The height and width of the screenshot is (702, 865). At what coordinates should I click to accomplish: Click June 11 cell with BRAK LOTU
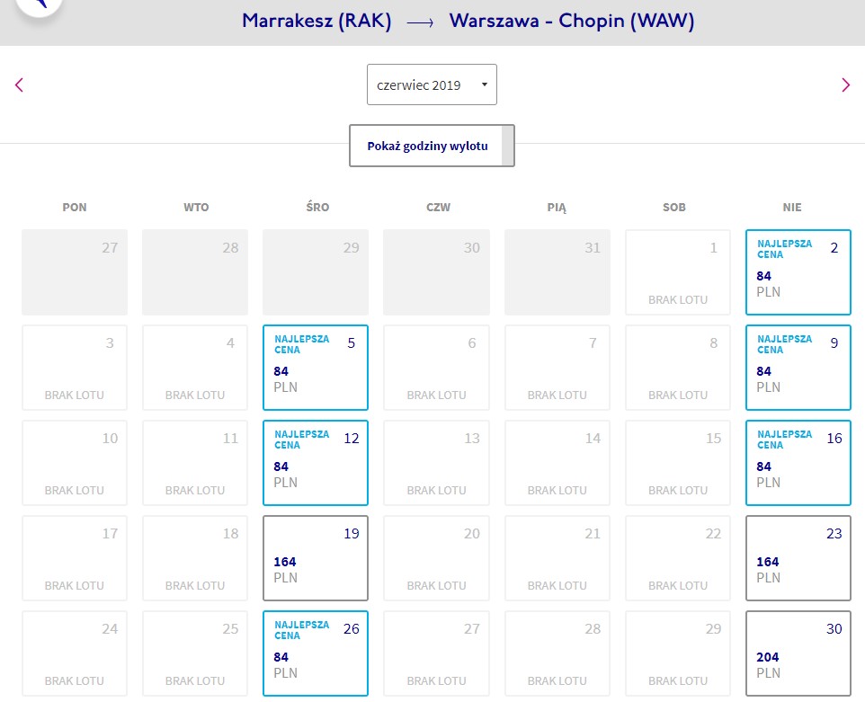click(x=195, y=463)
